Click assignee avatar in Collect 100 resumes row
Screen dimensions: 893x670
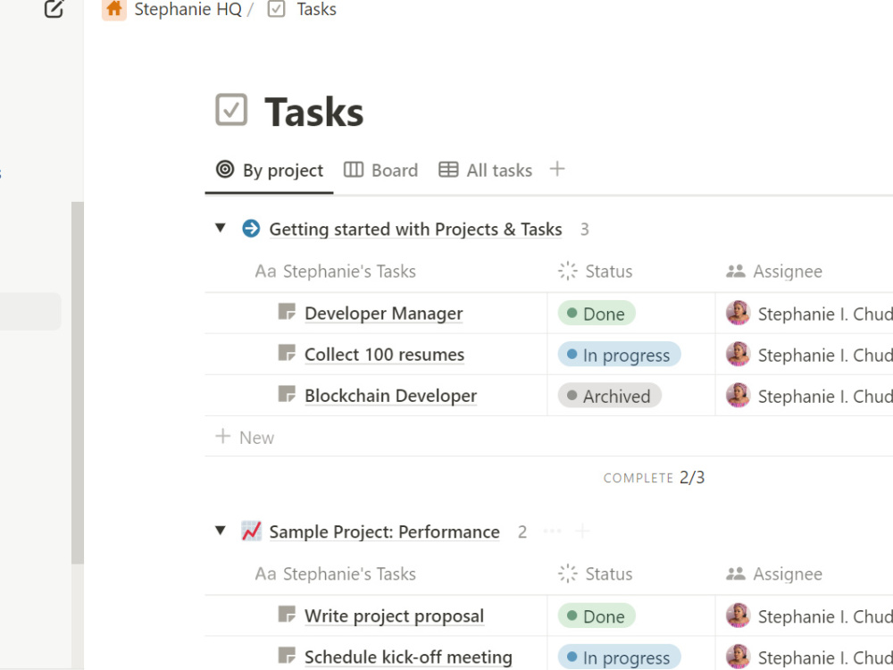point(739,354)
